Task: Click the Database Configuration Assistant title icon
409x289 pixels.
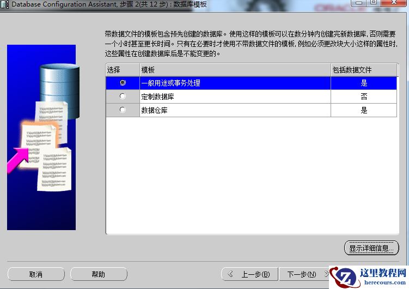Action: pyautogui.click(x=4, y=4)
